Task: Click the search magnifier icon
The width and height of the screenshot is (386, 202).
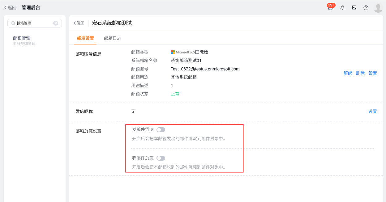Action: click(x=13, y=23)
